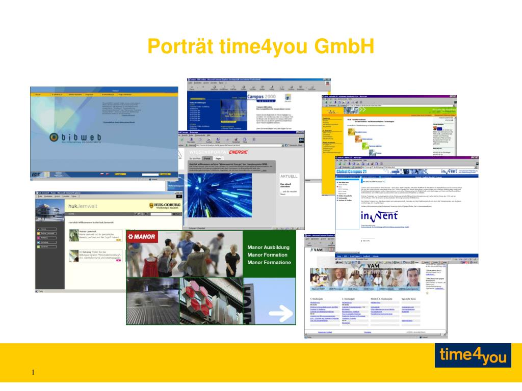Click the search field at bibweb bottom bar
Screen dimensions: 522x391
click(150, 174)
